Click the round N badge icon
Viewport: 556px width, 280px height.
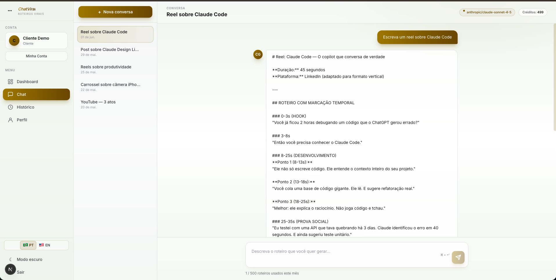point(10,269)
